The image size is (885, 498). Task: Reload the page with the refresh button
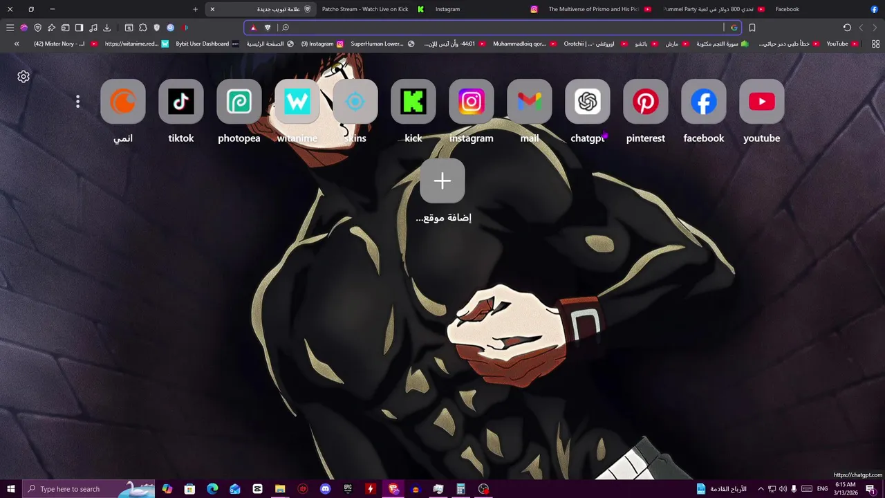[x=847, y=28]
